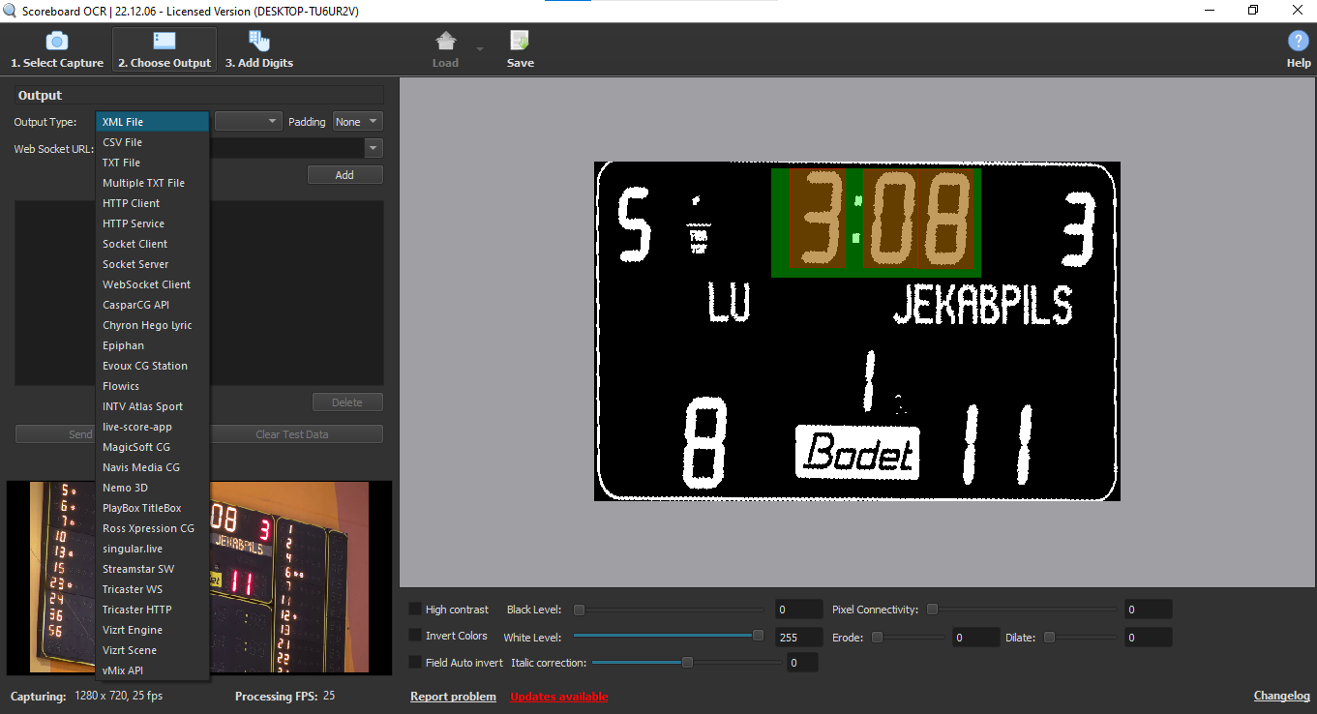The height and width of the screenshot is (714, 1317).
Task: Open the Changelog link
Action: pos(1282,696)
